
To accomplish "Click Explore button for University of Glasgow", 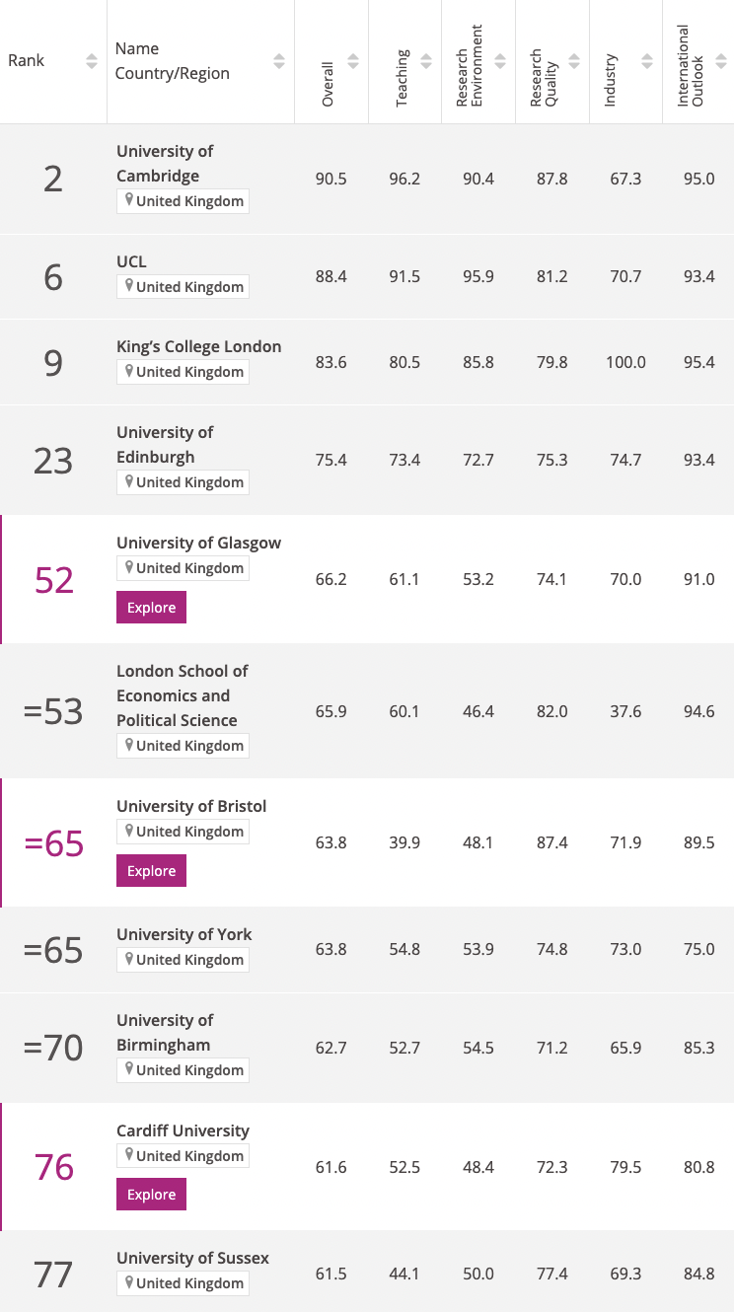I will click(x=151, y=608).
